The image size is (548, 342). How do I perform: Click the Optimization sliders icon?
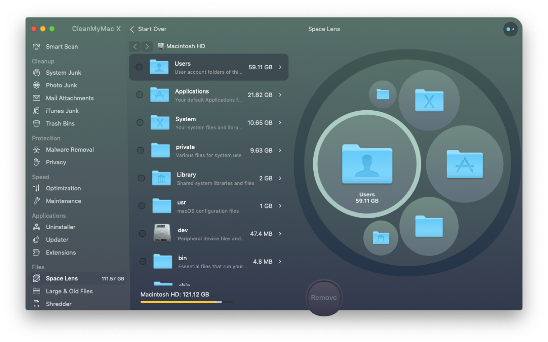point(37,189)
